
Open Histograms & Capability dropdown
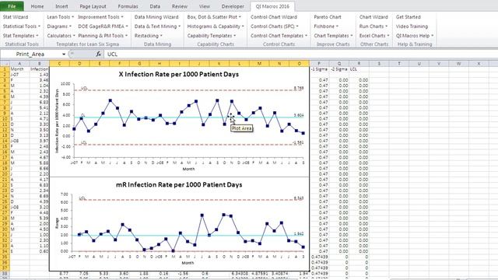[216, 26]
